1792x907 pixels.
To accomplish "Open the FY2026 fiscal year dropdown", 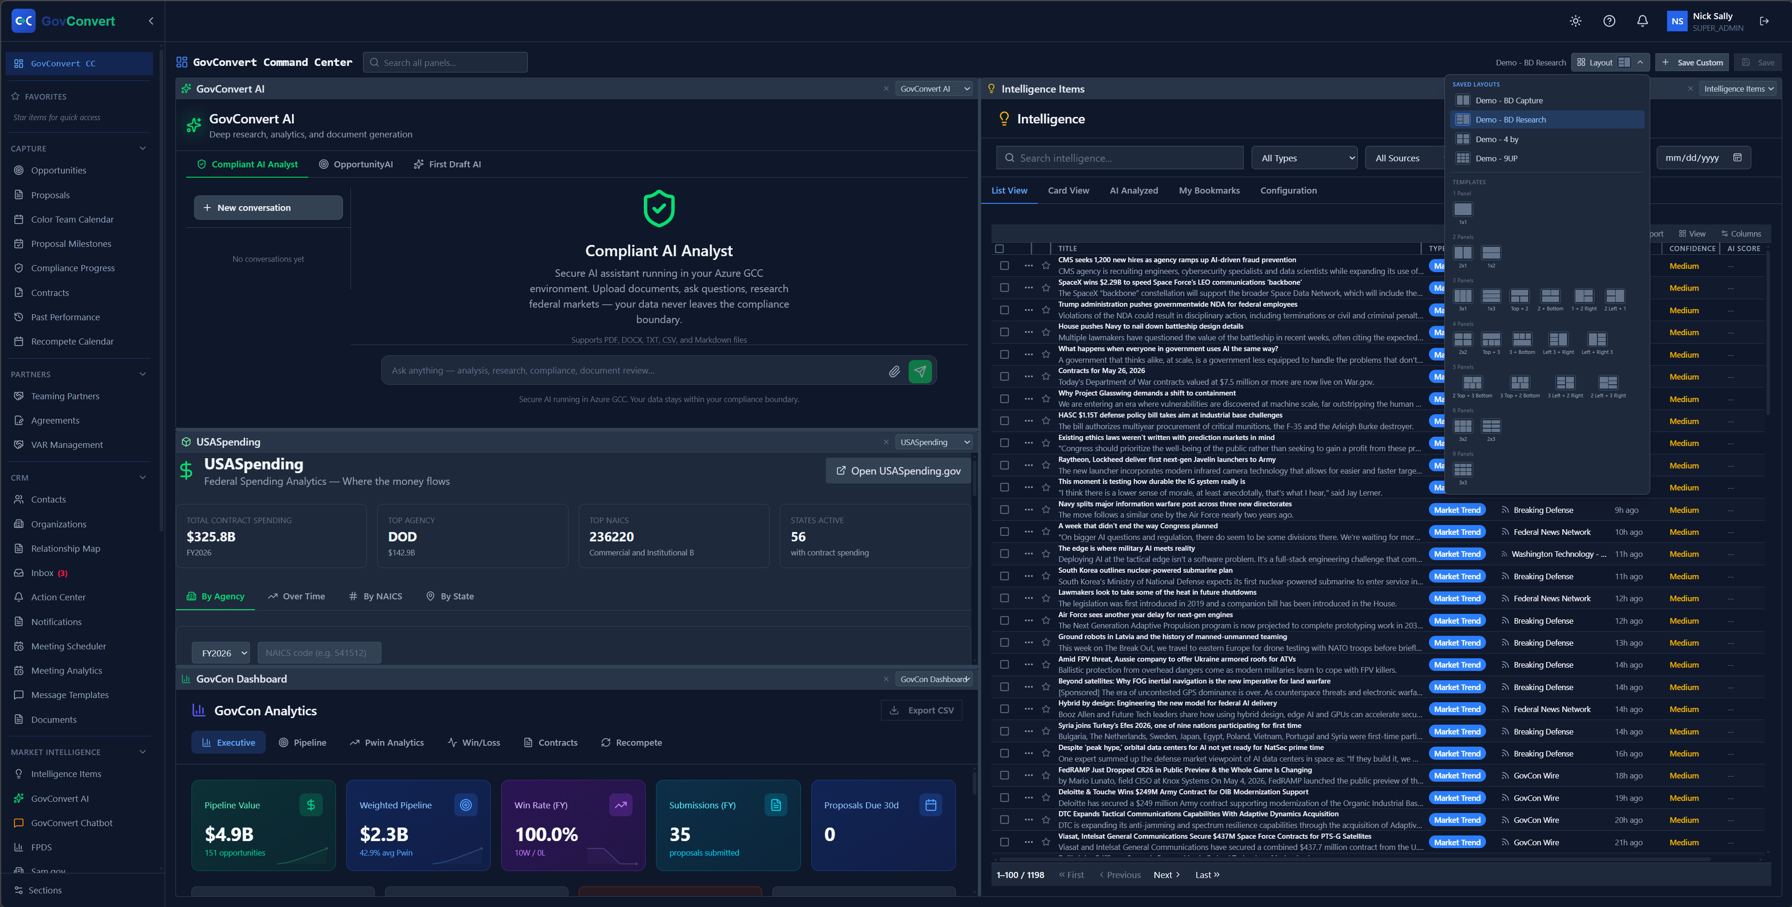I will pos(221,653).
